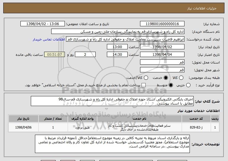Click the remaining days field showing 2
Viewport: 228px width, 161px height.
tap(85, 55)
